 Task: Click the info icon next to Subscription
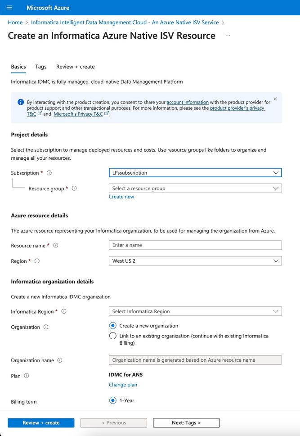[x=49, y=173]
